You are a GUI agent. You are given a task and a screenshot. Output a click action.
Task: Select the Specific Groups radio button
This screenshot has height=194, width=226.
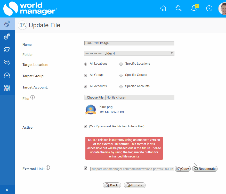(x=121, y=75)
